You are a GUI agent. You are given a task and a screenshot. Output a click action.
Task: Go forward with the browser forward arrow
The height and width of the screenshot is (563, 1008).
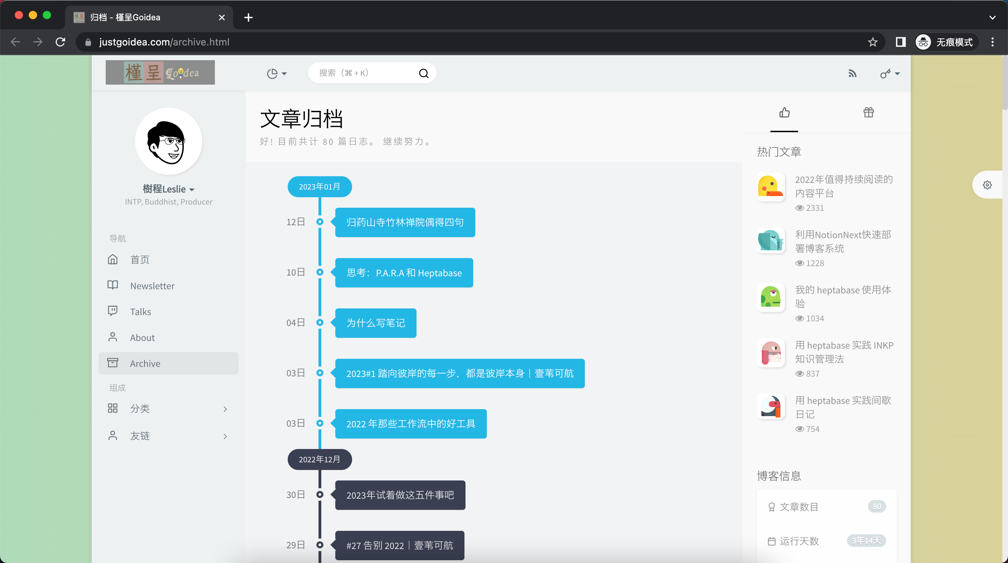[37, 42]
